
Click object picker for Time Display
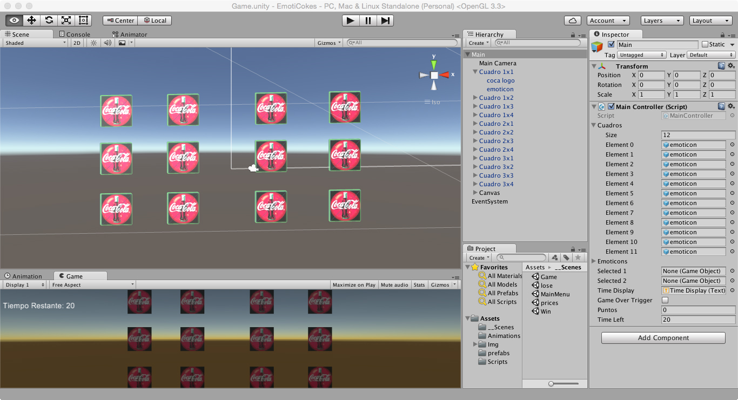(732, 290)
